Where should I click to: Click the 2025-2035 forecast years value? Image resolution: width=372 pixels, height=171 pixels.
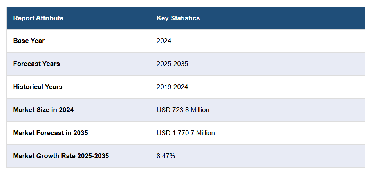point(172,64)
